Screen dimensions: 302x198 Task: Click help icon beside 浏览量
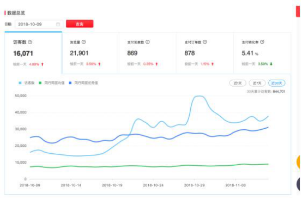click(84, 42)
